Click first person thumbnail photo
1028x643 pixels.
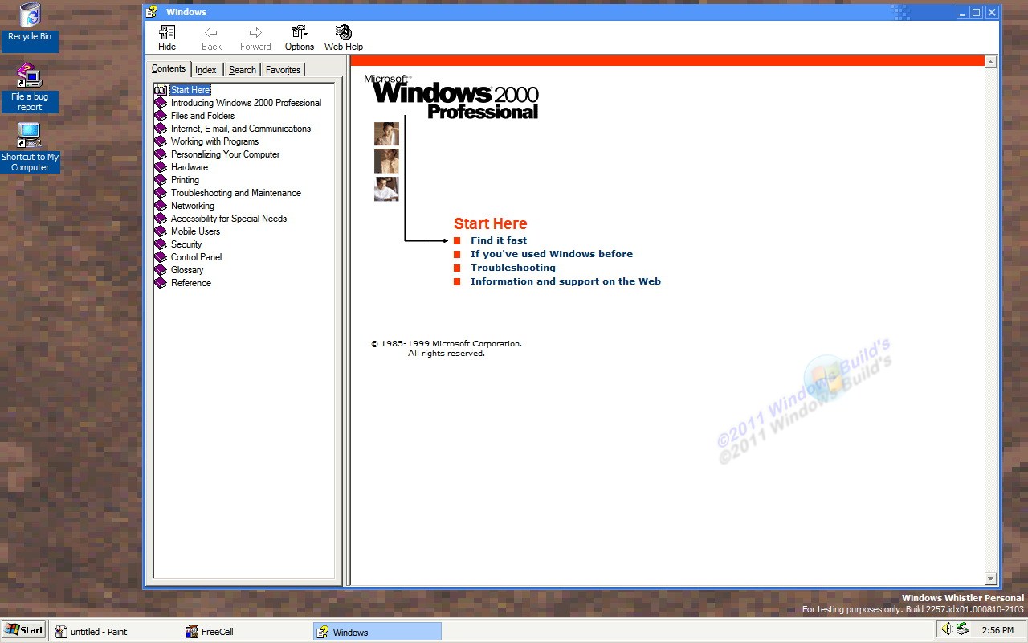click(386, 133)
